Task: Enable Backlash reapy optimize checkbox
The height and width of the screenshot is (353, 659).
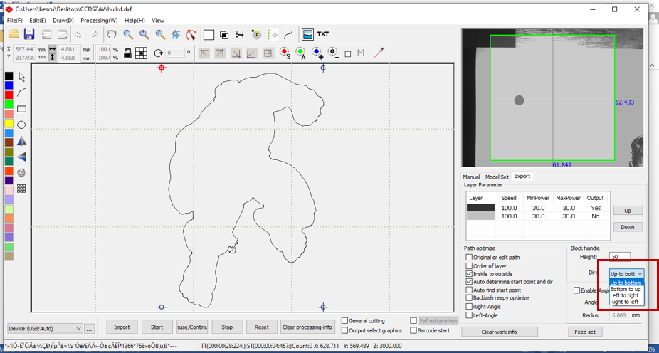Action: (x=469, y=298)
